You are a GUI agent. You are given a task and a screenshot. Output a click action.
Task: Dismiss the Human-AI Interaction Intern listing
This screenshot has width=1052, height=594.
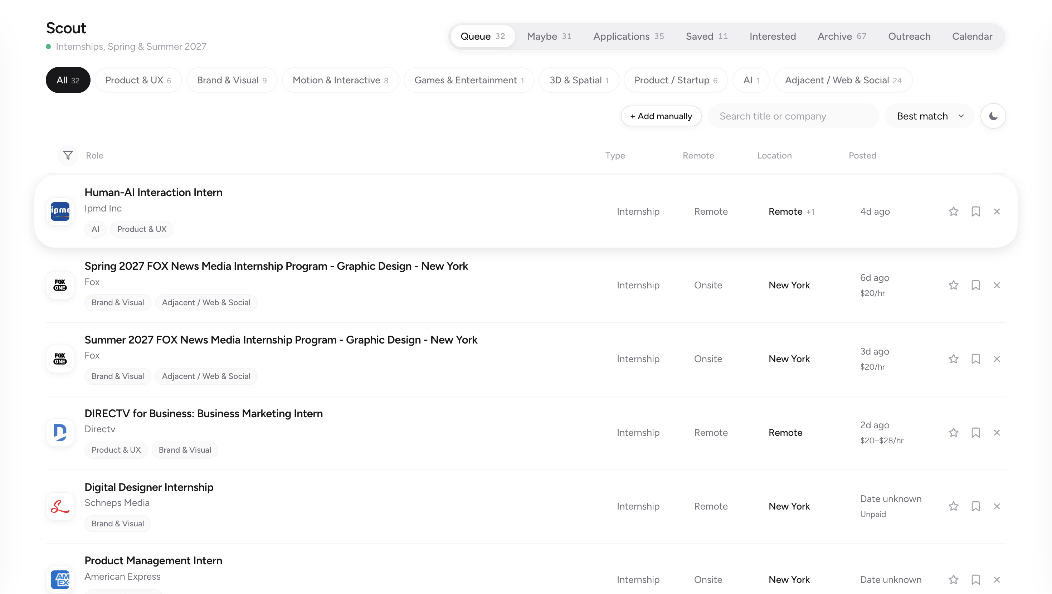997,211
